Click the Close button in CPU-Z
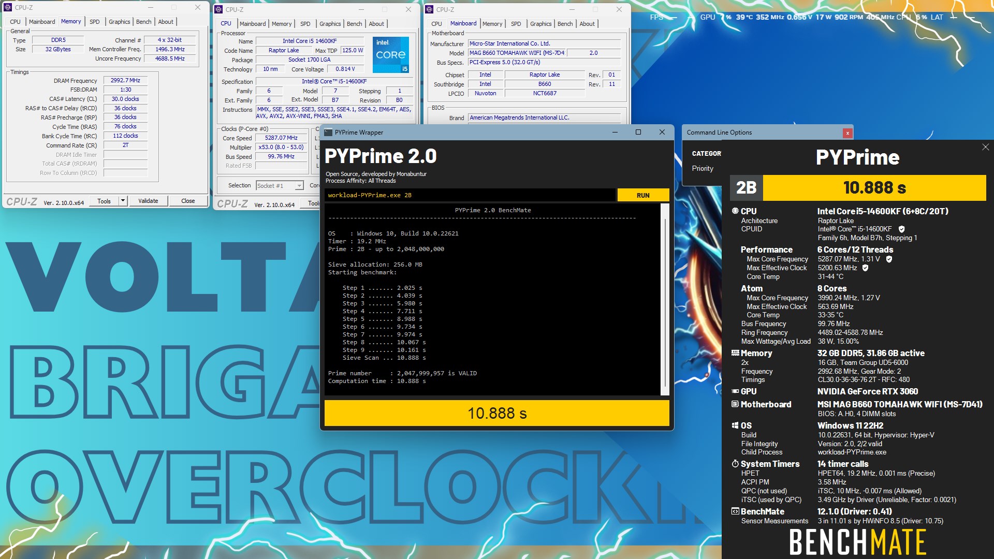The height and width of the screenshot is (559, 994). tap(188, 201)
